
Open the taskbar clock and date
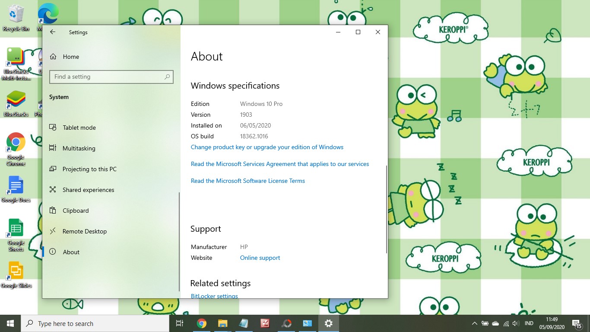pos(552,323)
